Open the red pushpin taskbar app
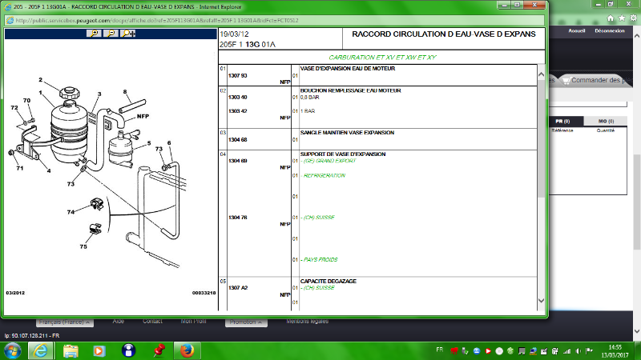 pos(159,350)
